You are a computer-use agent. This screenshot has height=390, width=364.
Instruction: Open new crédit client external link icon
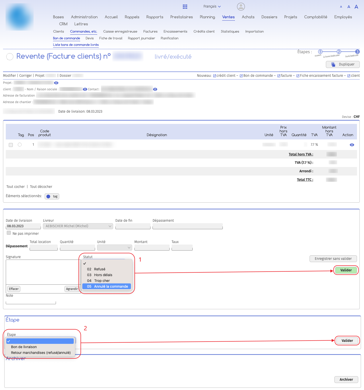(214, 76)
